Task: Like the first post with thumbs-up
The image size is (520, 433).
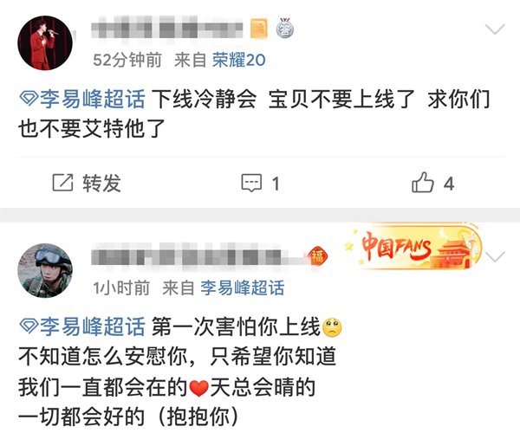Action: [423, 182]
